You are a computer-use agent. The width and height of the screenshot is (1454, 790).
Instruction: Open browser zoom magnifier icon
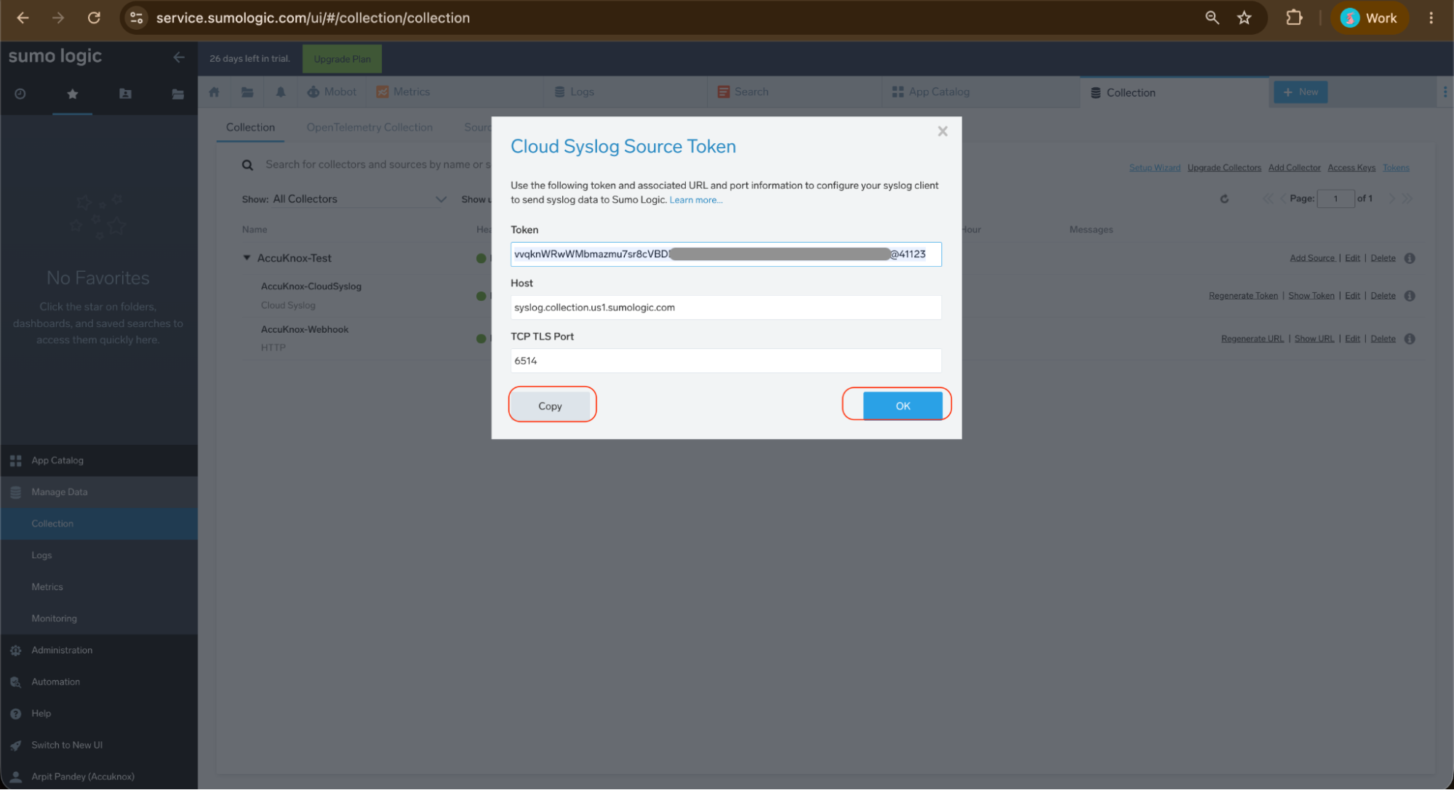pyautogui.click(x=1212, y=17)
